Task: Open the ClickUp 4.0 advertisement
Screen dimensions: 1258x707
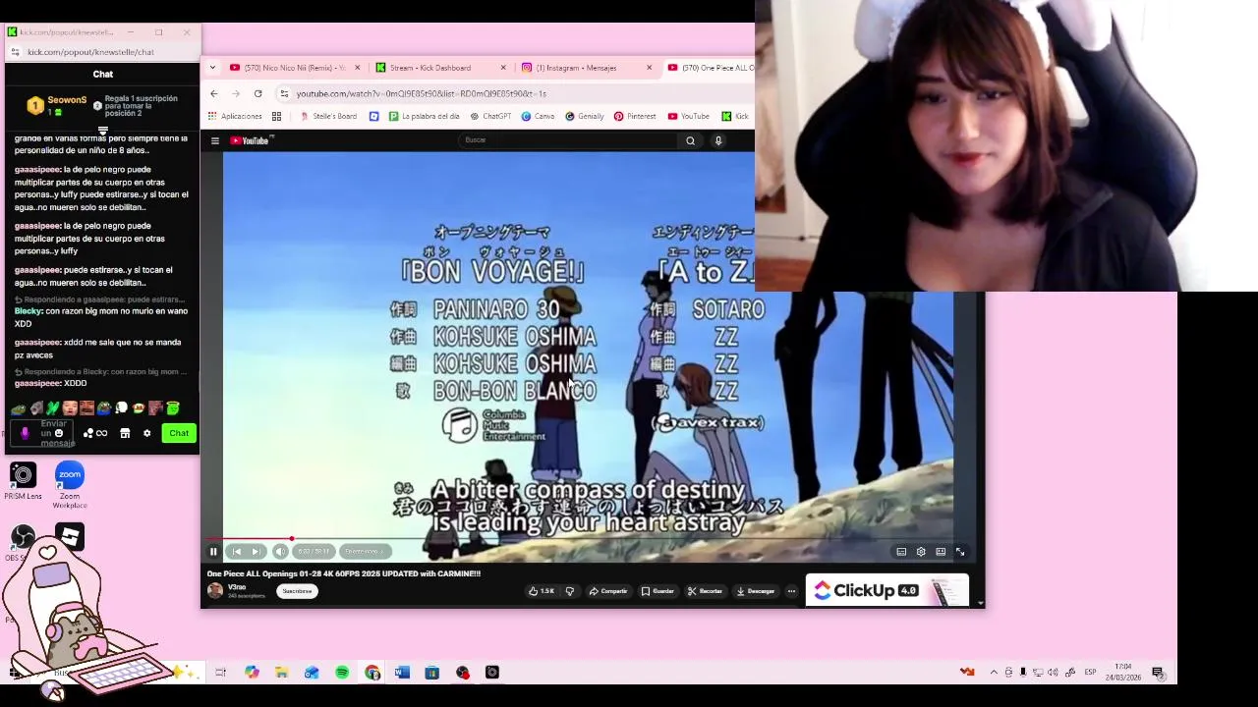Action: [887, 590]
